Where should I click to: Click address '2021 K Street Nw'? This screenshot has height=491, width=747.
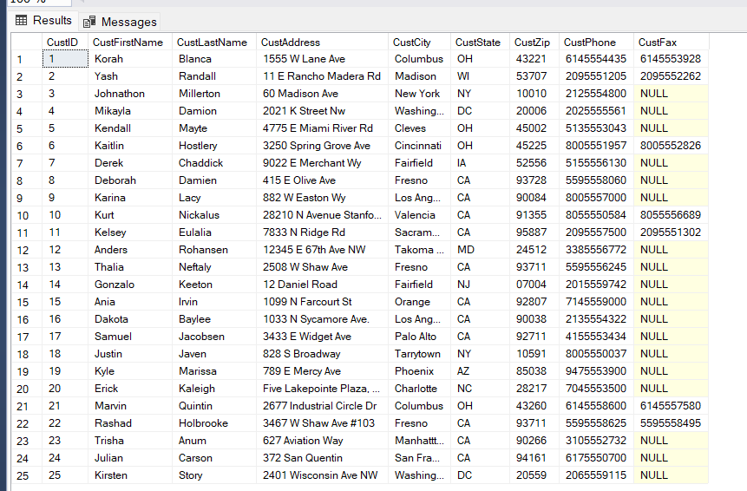(x=322, y=111)
